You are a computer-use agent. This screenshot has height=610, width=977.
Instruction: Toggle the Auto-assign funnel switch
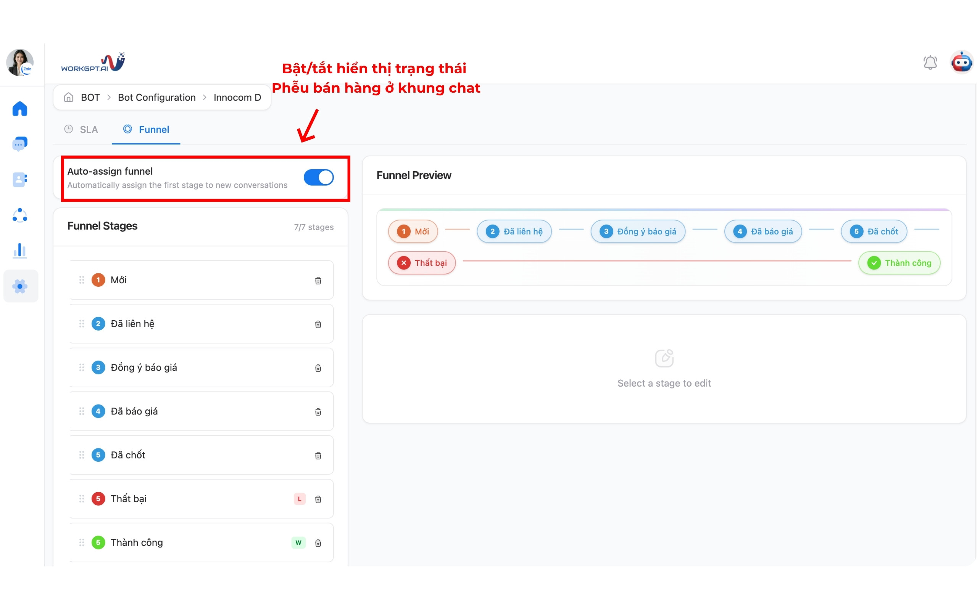pos(319,178)
